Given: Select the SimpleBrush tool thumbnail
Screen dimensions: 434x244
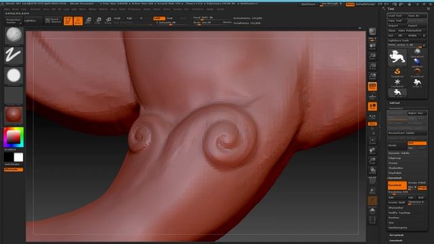Looking at the screenshot, I should [397, 73].
